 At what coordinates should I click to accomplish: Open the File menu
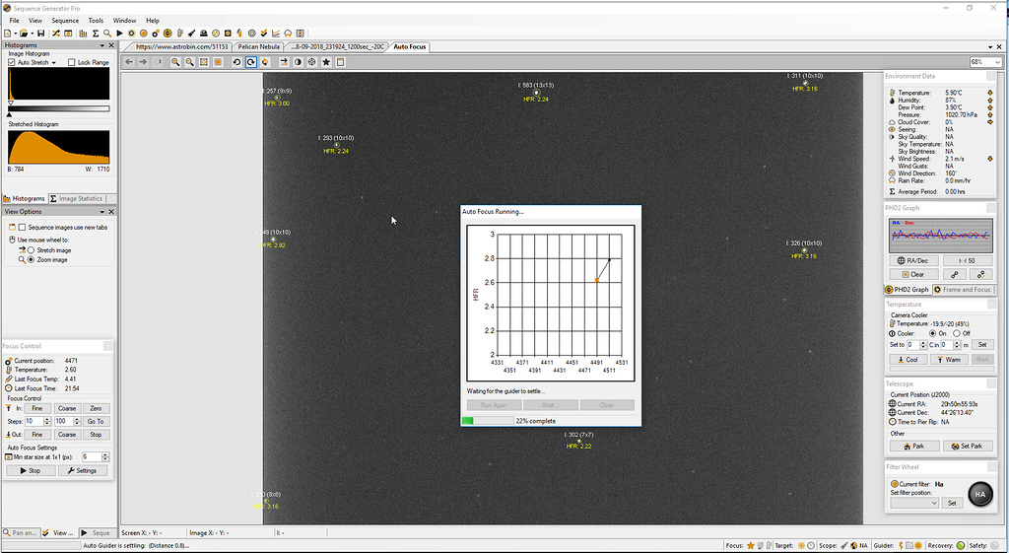[x=14, y=21]
